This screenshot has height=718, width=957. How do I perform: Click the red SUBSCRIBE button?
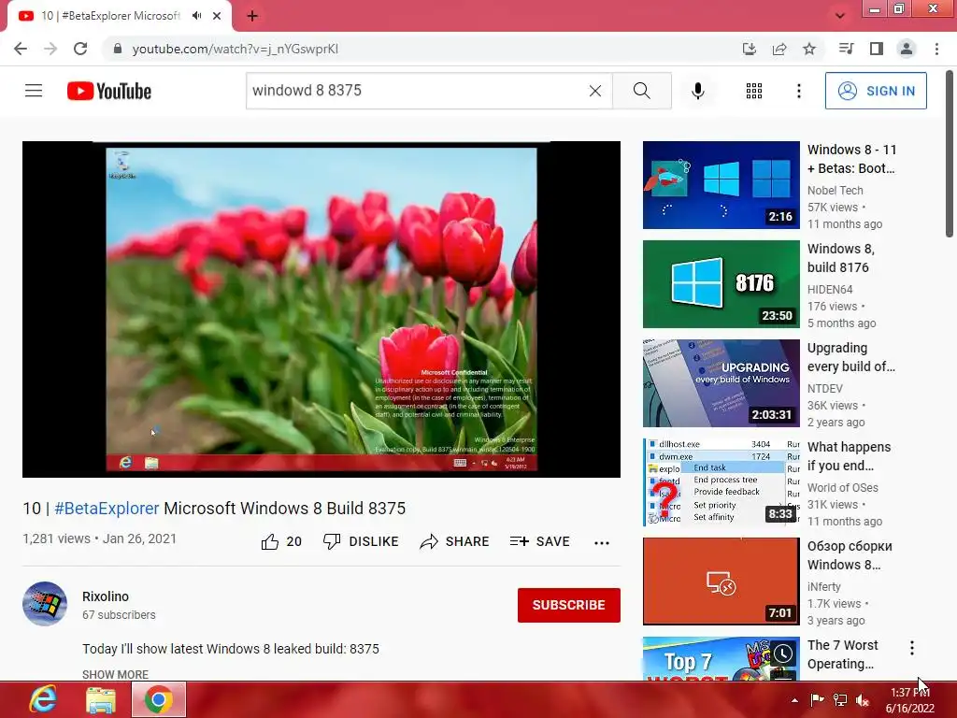[569, 605]
